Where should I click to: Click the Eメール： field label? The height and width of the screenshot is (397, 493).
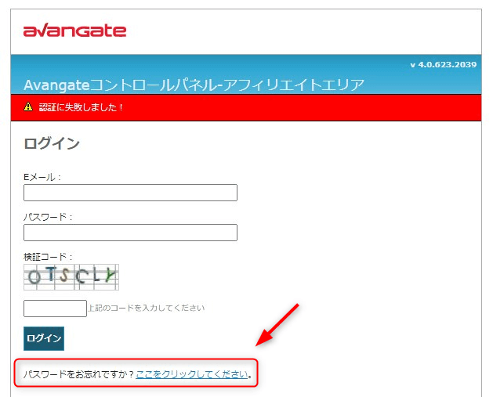(x=42, y=177)
